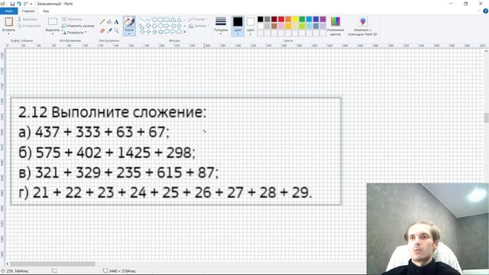
Task: Open the Select (Выделить) dropdown arrow
Action: (x=53, y=34)
